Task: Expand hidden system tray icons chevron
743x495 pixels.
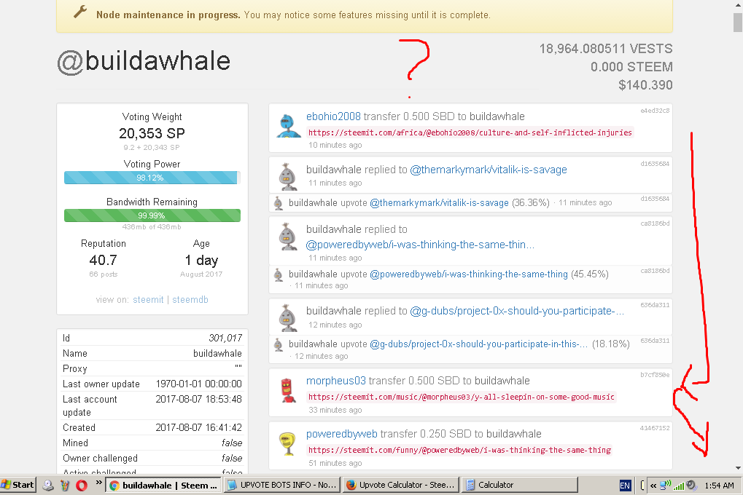Action: pos(653,486)
